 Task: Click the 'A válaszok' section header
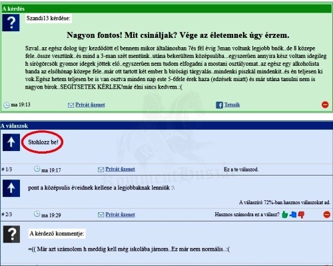(166, 126)
